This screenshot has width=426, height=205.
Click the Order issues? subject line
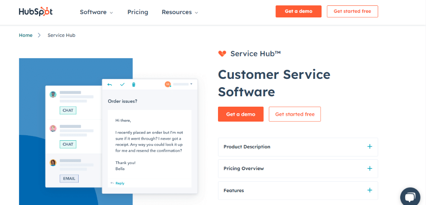(123, 101)
